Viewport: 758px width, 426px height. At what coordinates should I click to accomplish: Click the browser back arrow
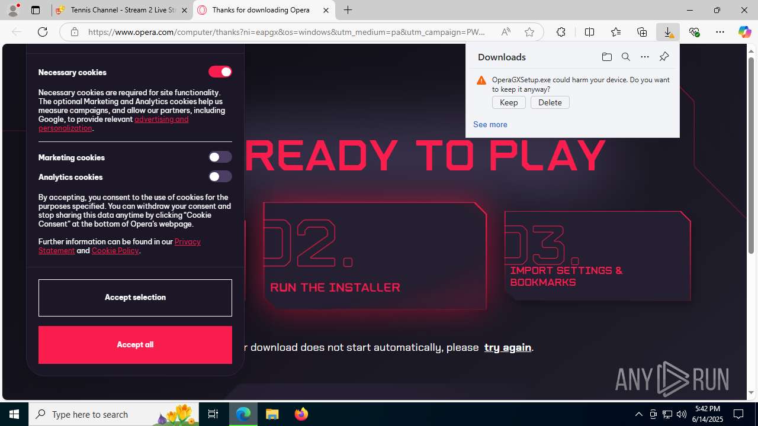point(17,32)
